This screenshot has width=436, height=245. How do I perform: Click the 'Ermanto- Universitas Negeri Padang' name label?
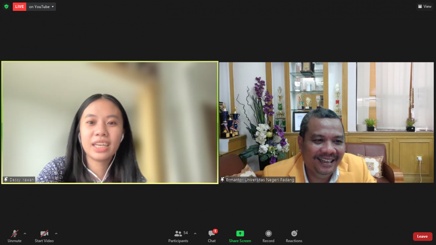[x=260, y=180]
